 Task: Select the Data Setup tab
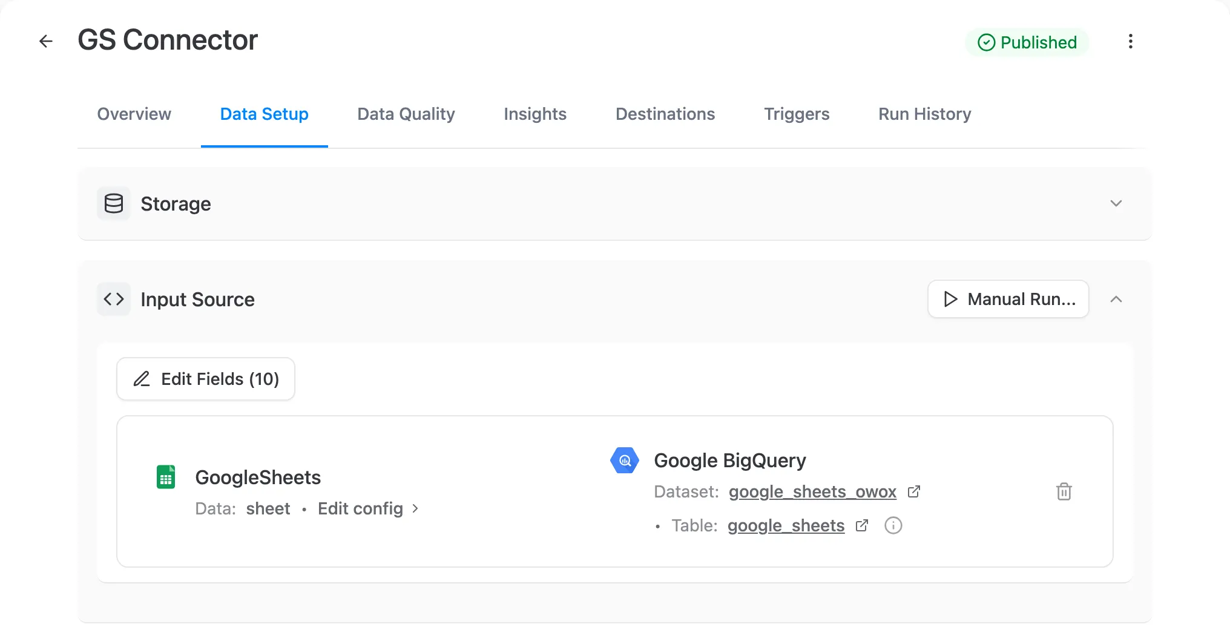tap(264, 114)
